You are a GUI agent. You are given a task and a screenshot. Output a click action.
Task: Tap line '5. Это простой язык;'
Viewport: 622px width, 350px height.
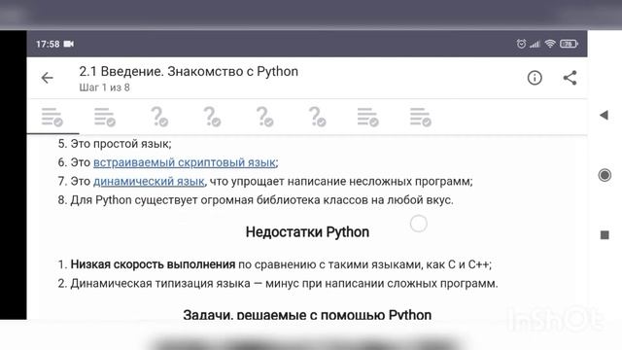click(x=115, y=144)
